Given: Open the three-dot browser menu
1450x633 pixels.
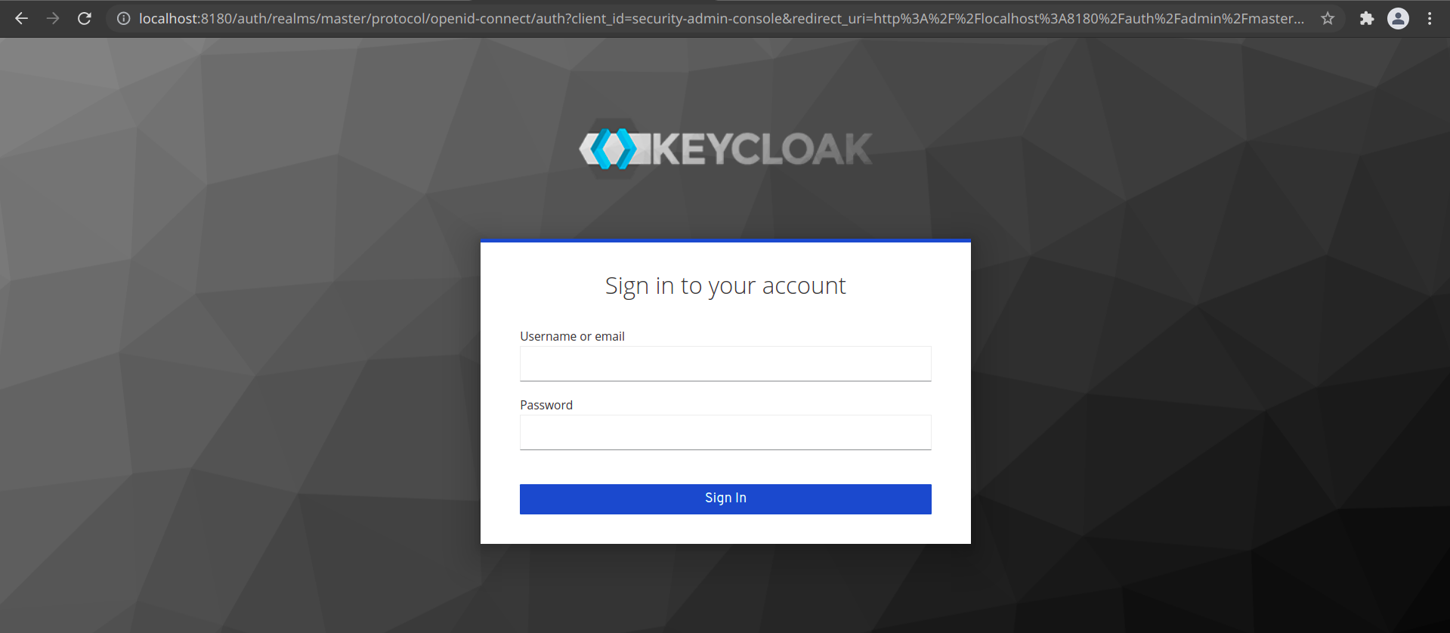Looking at the screenshot, I should pyautogui.click(x=1430, y=18).
